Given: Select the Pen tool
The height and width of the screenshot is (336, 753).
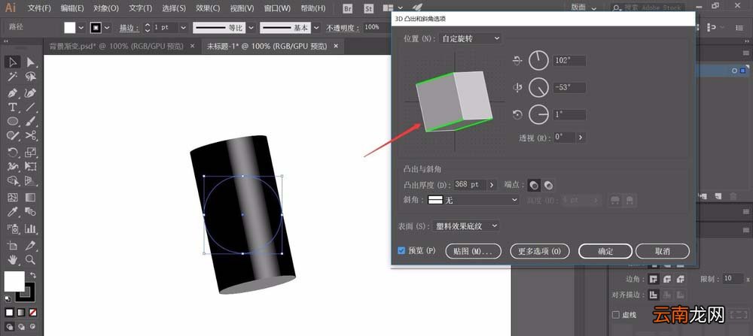Looking at the screenshot, I should [13, 92].
